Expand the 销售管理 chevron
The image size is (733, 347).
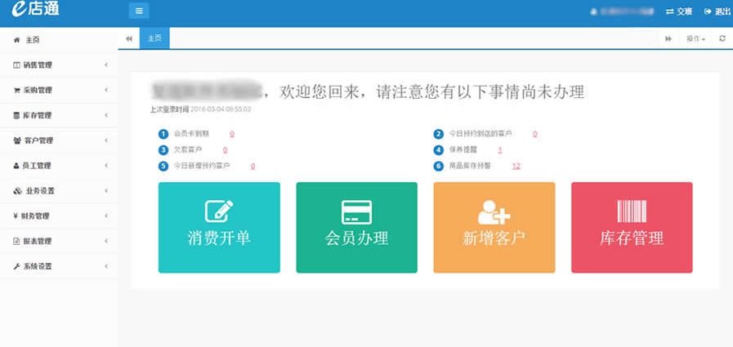tap(106, 65)
